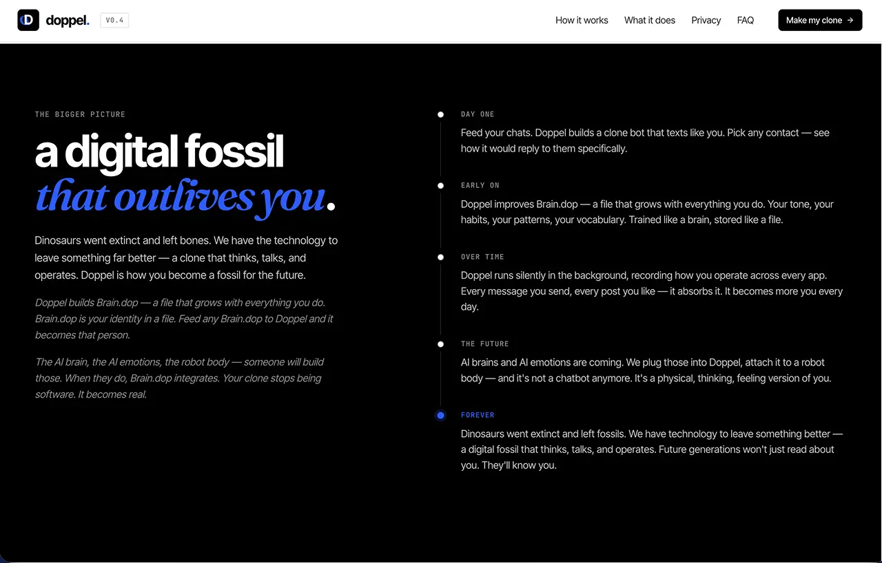
Task: Open the FAQ nav link
Action: (746, 21)
